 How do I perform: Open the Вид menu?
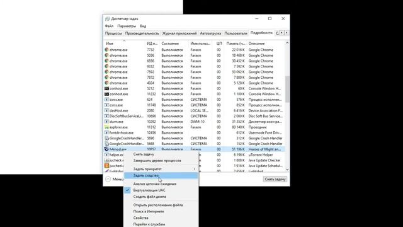point(143,26)
